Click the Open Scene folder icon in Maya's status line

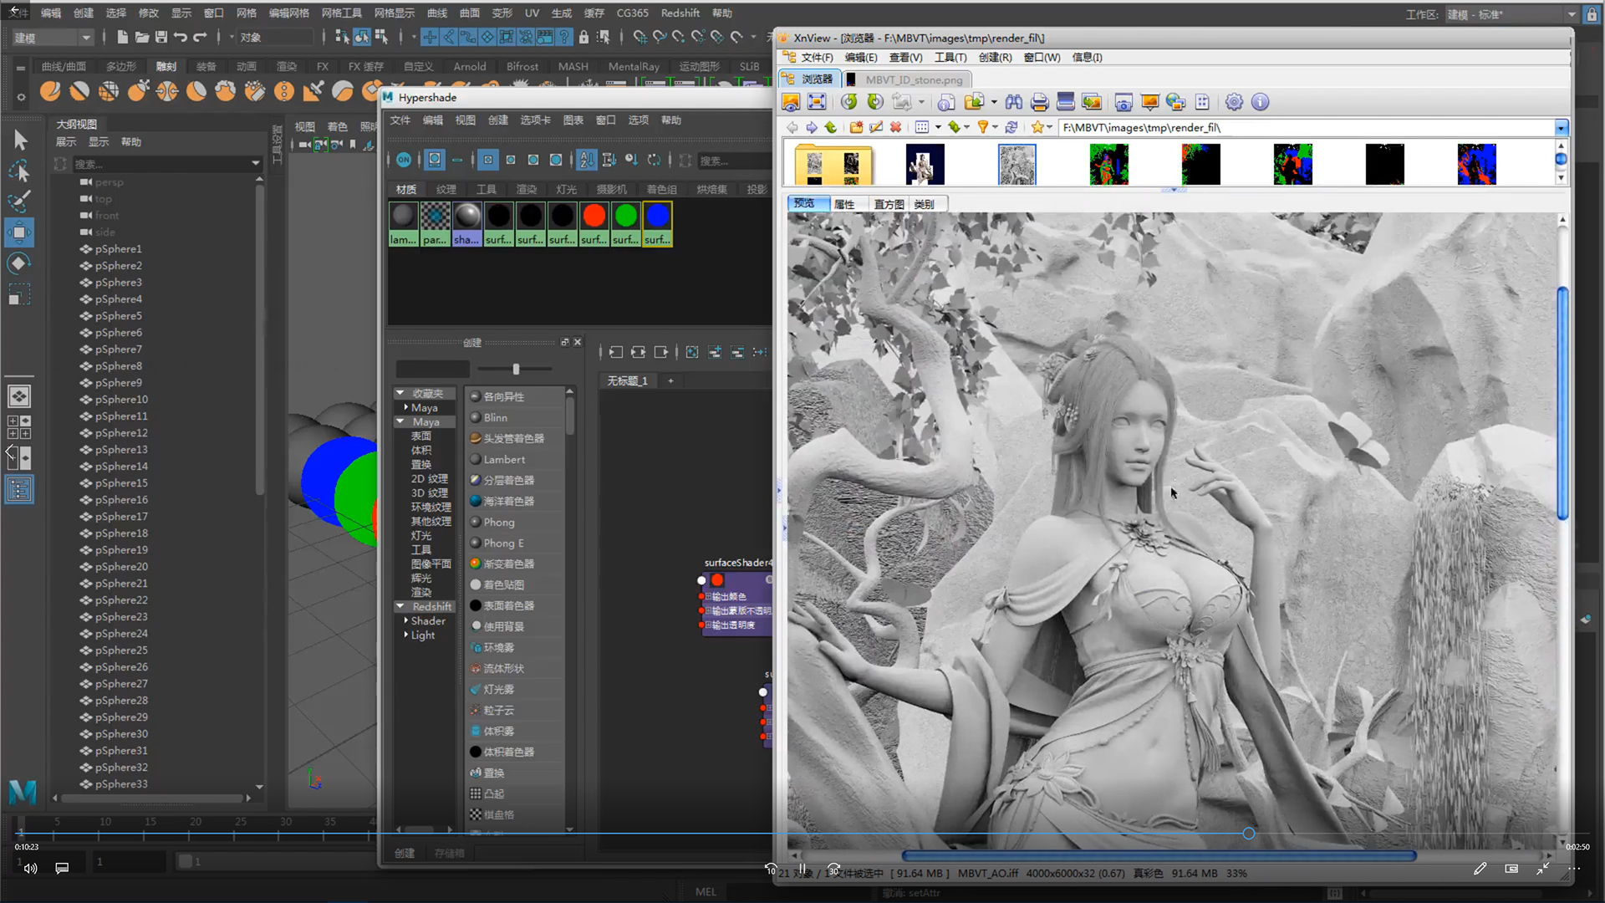coord(141,37)
